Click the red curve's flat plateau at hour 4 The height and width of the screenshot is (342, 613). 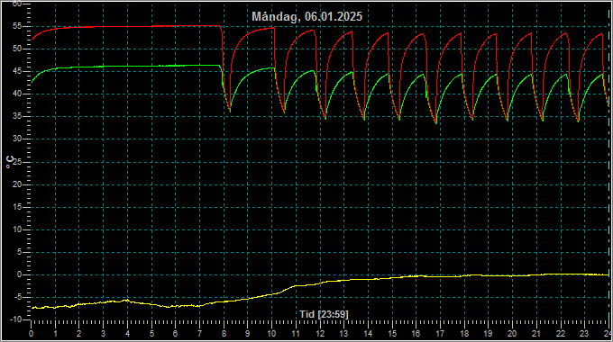[127, 26]
